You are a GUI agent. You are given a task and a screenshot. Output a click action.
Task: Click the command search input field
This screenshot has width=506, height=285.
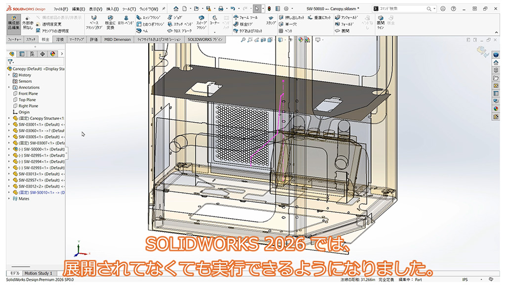pos(411,9)
